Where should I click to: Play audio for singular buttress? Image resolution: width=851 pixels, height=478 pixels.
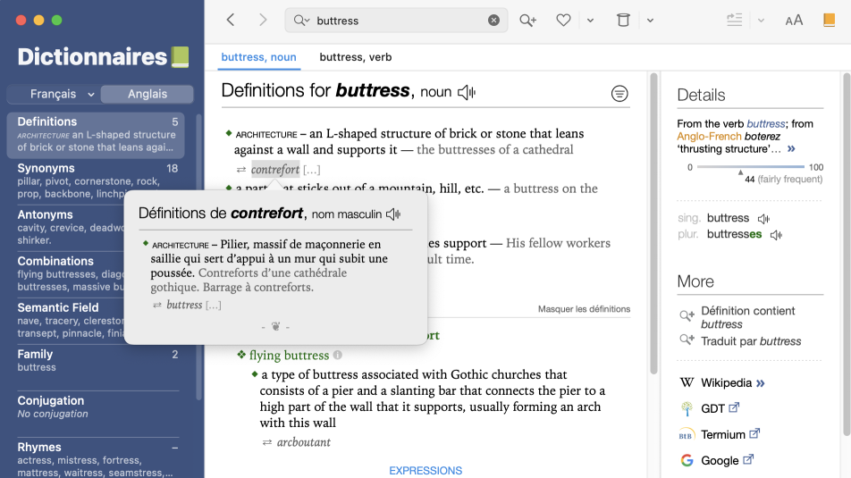click(x=763, y=219)
